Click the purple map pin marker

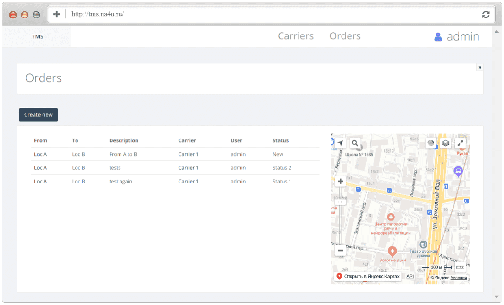pos(458,171)
